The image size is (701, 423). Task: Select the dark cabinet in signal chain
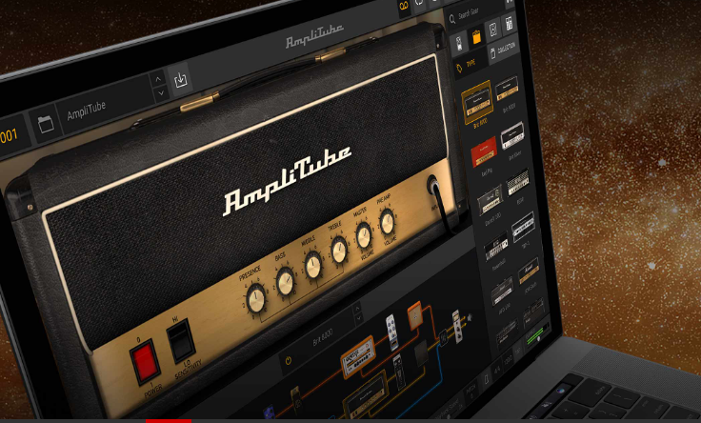click(421, 352)
